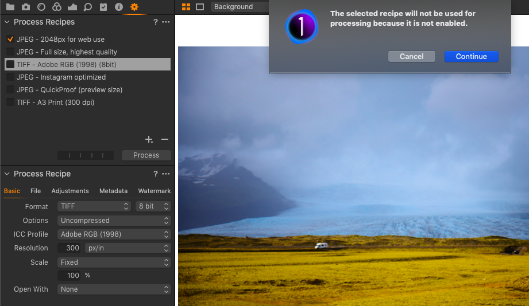Enable the TIFF - Adobe RGB (1998) checkbox

(x=10, y=64)
